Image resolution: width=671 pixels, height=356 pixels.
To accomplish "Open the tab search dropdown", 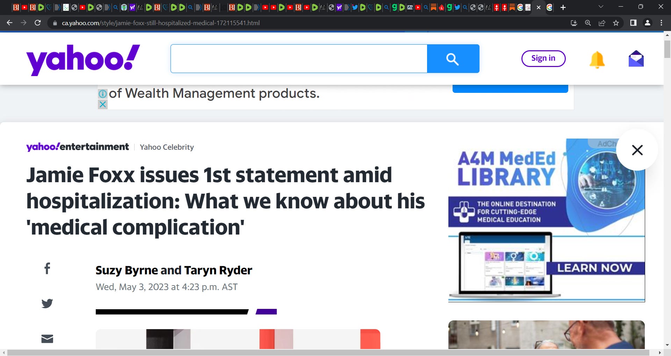I will point(600,7).
